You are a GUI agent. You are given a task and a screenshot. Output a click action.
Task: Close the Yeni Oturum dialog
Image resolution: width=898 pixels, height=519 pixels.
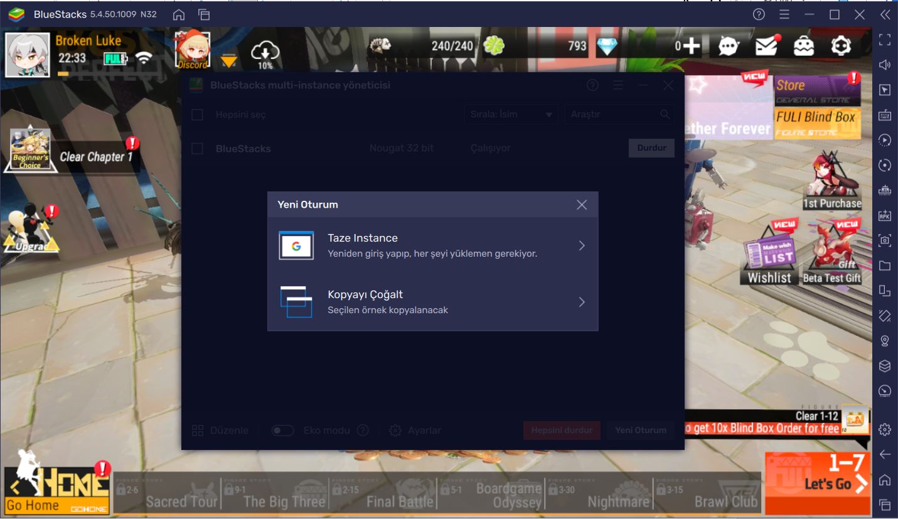(582, 205)
